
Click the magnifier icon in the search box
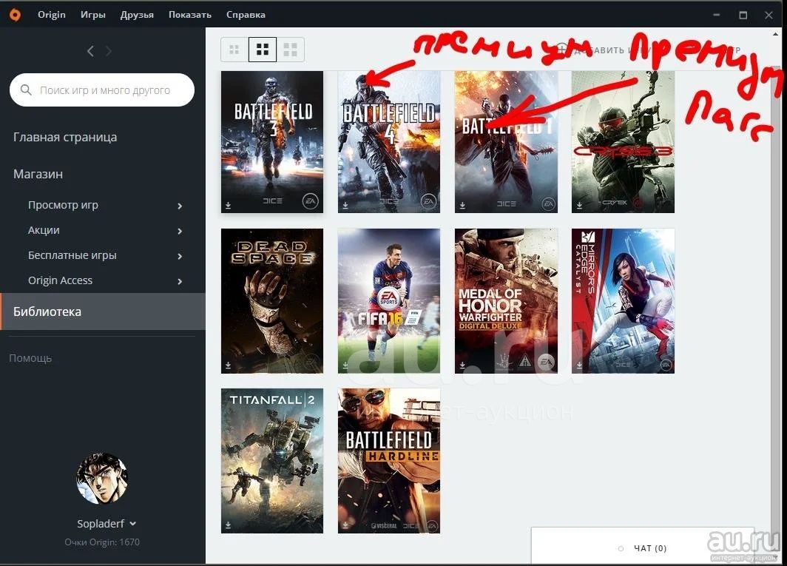(x=26, y=90)
